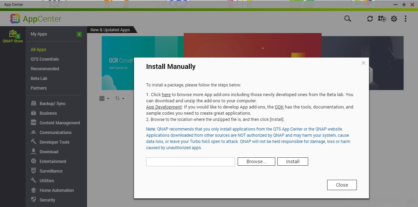Open My Apps section
The height and width of the screenshot is (207, 418).
point(39,34)
